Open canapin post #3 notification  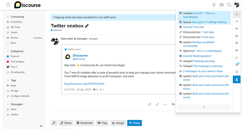[204, 15]
